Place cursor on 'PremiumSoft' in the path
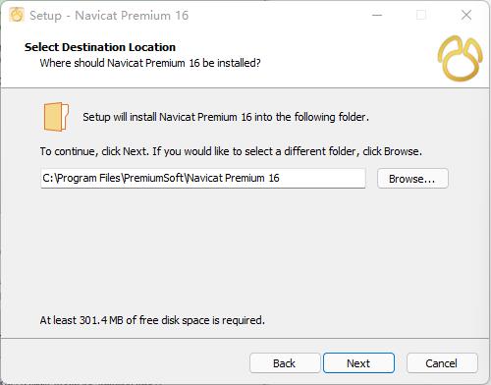 [x=153, y=178]
